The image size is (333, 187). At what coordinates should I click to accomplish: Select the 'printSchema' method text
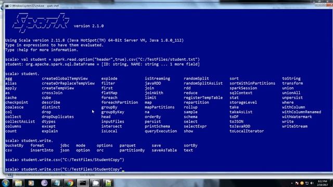[157, 126]
